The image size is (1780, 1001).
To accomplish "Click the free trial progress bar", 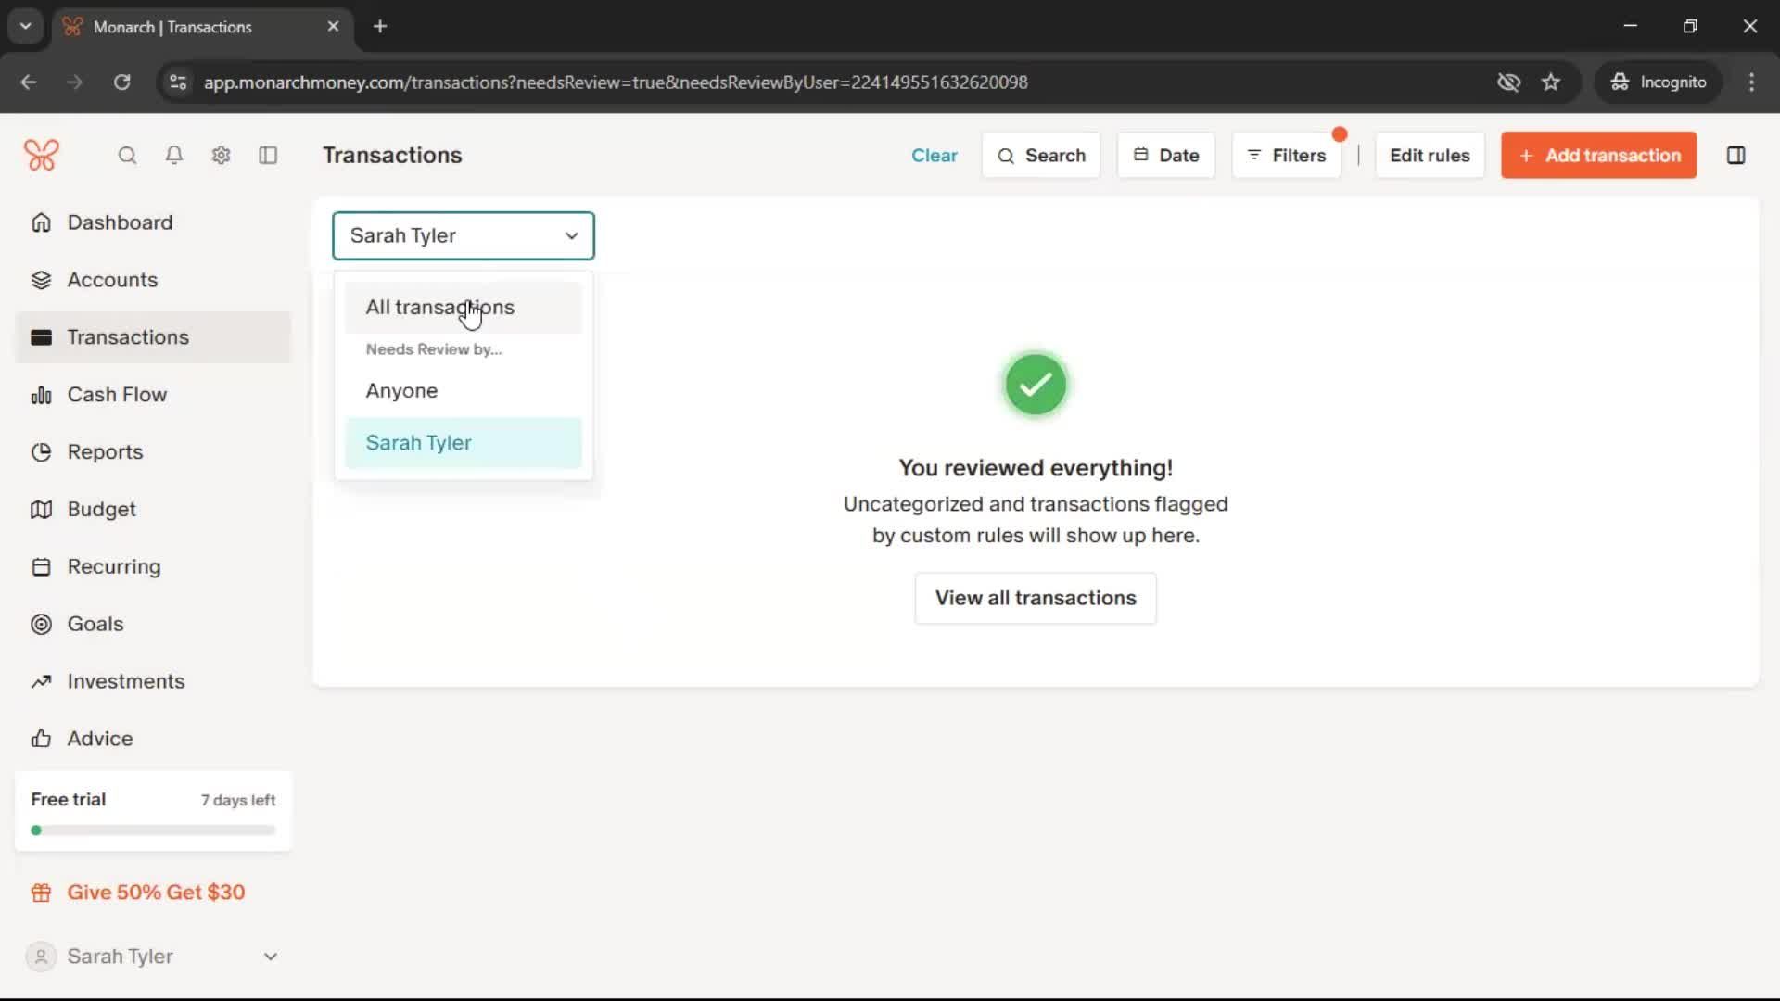I will pyautogui.click(x=153, y=830).
